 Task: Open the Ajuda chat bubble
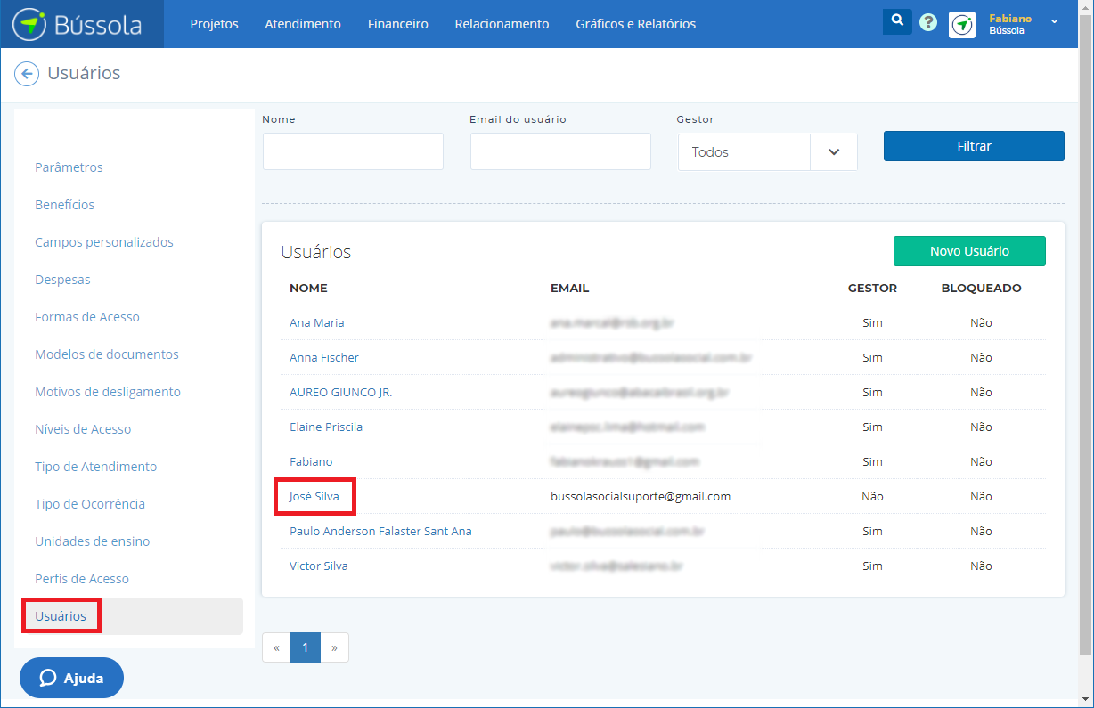(x=71, y=678)
